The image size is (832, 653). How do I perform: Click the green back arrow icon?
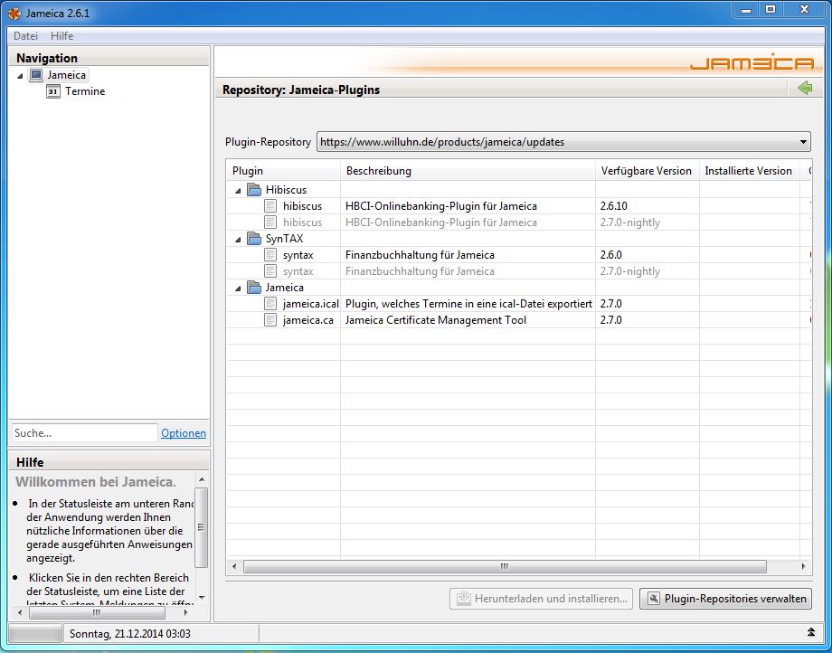click(804, 88)
